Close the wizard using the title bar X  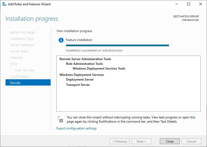click(201, 4)
